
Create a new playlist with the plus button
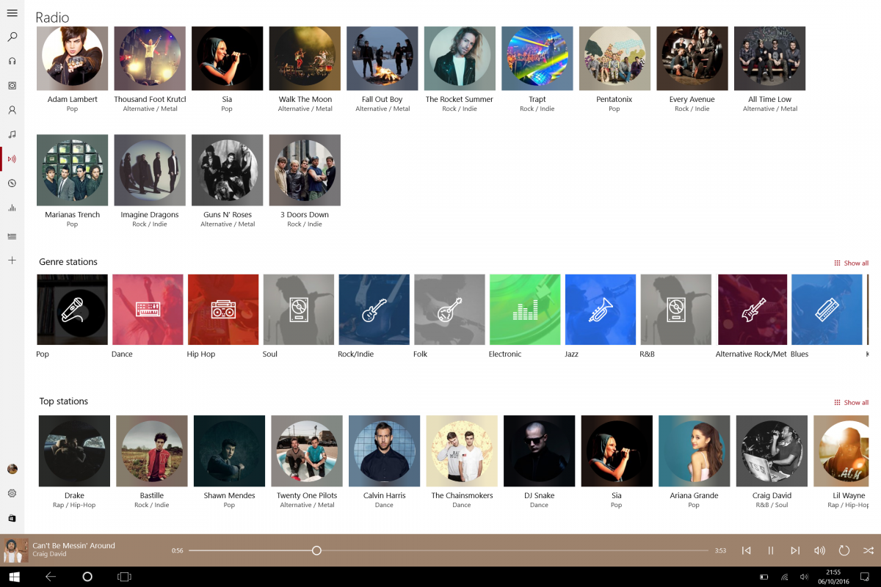pyautogui.click(x=12, y=260)
